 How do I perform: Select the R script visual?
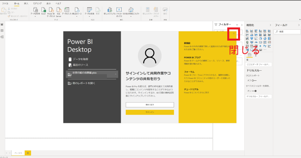point(260,46)
